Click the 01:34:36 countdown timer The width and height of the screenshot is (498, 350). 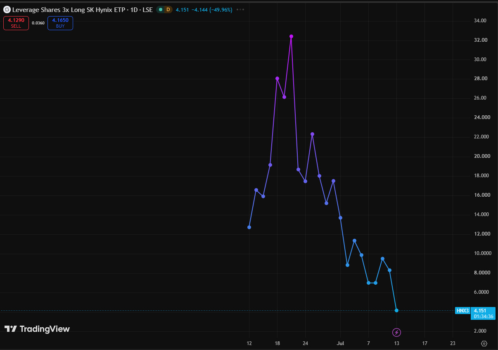tap(484, 317)
